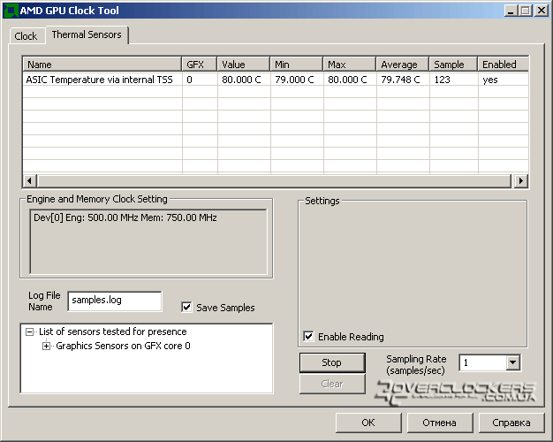Click the Enabled column header

point(503,65)
